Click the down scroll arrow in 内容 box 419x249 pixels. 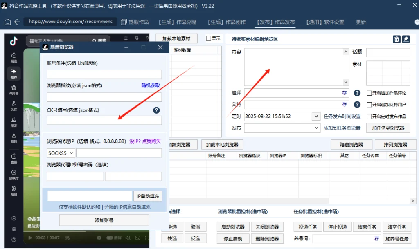tap(345, 82)
